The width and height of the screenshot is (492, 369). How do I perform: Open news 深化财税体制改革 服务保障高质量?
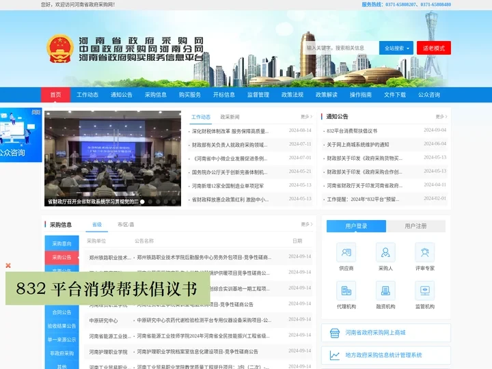click(230, 131)
